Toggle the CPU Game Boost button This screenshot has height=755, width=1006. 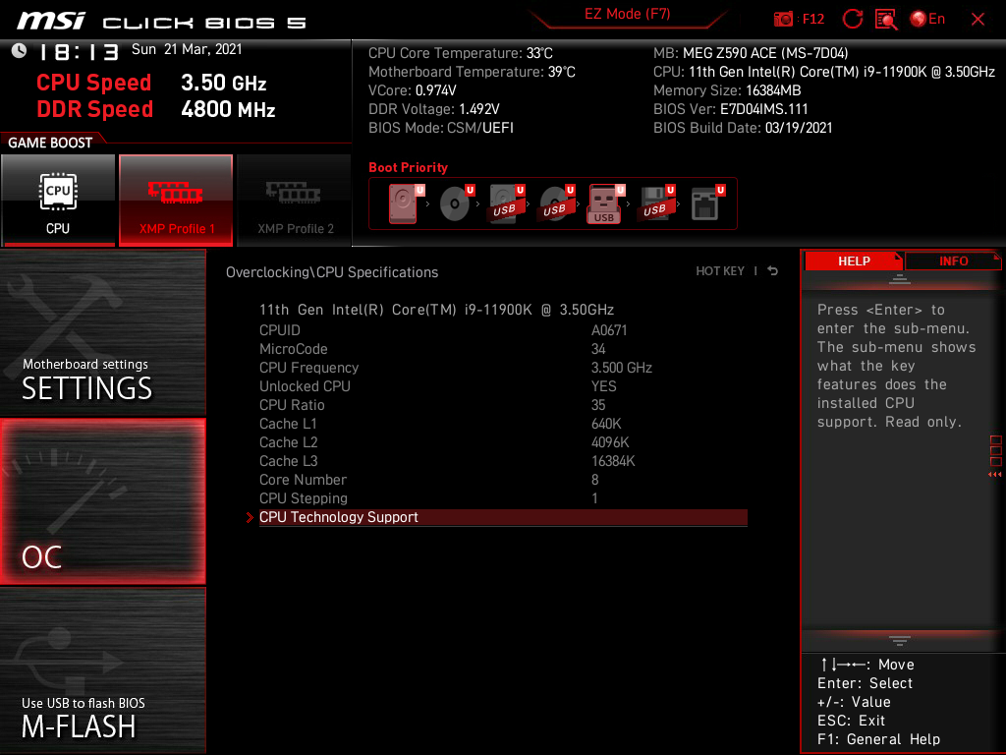pos(58,201)
